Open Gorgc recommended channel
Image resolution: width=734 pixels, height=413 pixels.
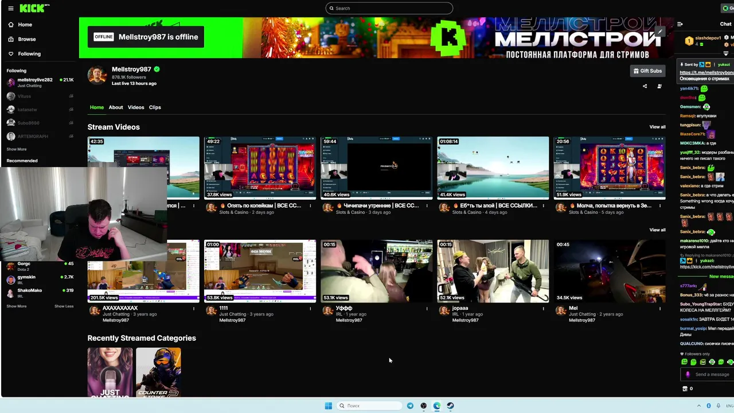40,266
